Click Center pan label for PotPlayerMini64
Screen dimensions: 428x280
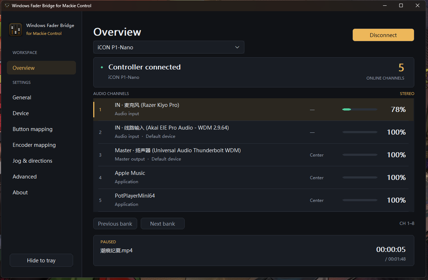(x=317, y=200)
